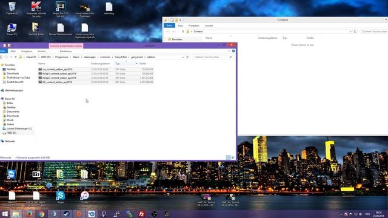Launch Chrome from the taskbar
The image size is (388, 218).
coord(41,214)
